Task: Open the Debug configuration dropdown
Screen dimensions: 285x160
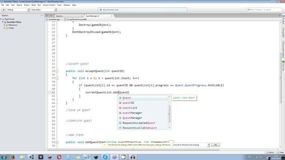Action: (18, 10)
